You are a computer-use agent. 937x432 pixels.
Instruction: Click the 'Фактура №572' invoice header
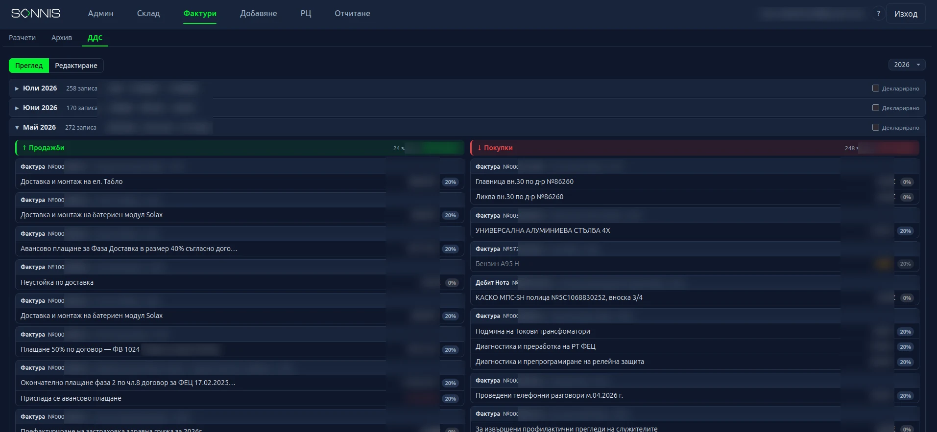(x=695, y=249)
